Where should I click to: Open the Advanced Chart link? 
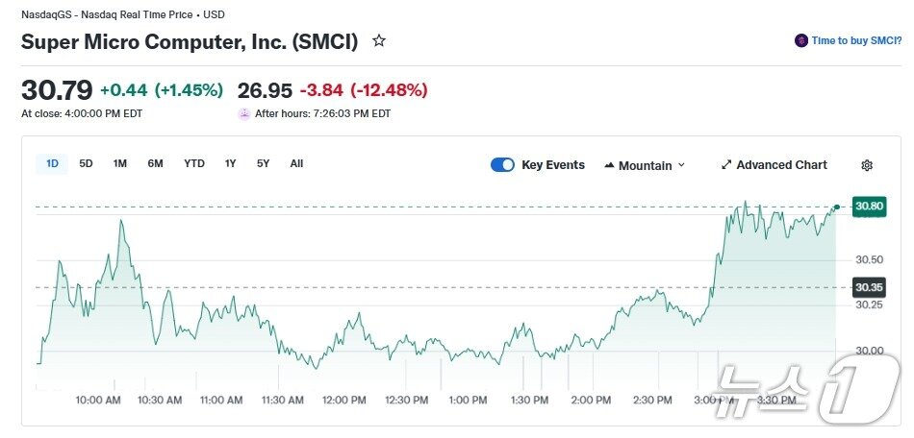tap(781, 165)
